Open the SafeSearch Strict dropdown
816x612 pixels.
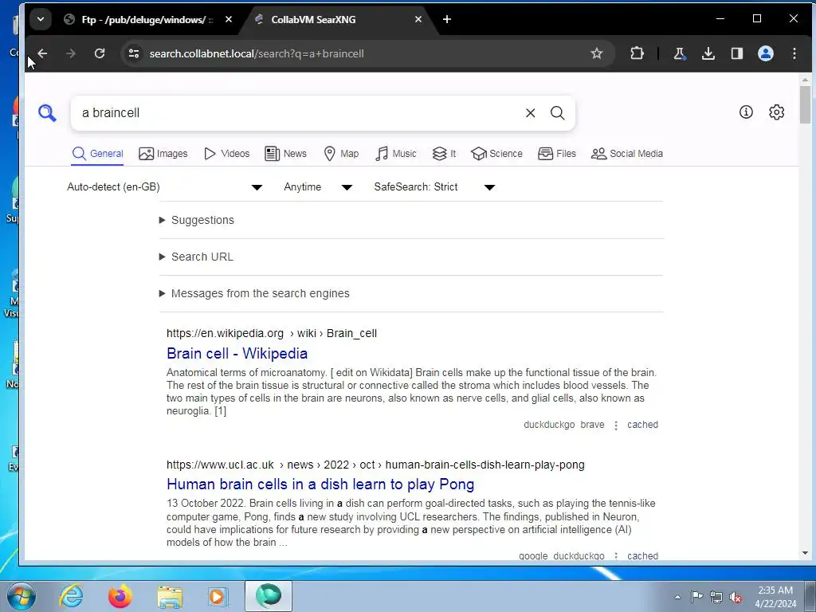(x=434, y=186)
